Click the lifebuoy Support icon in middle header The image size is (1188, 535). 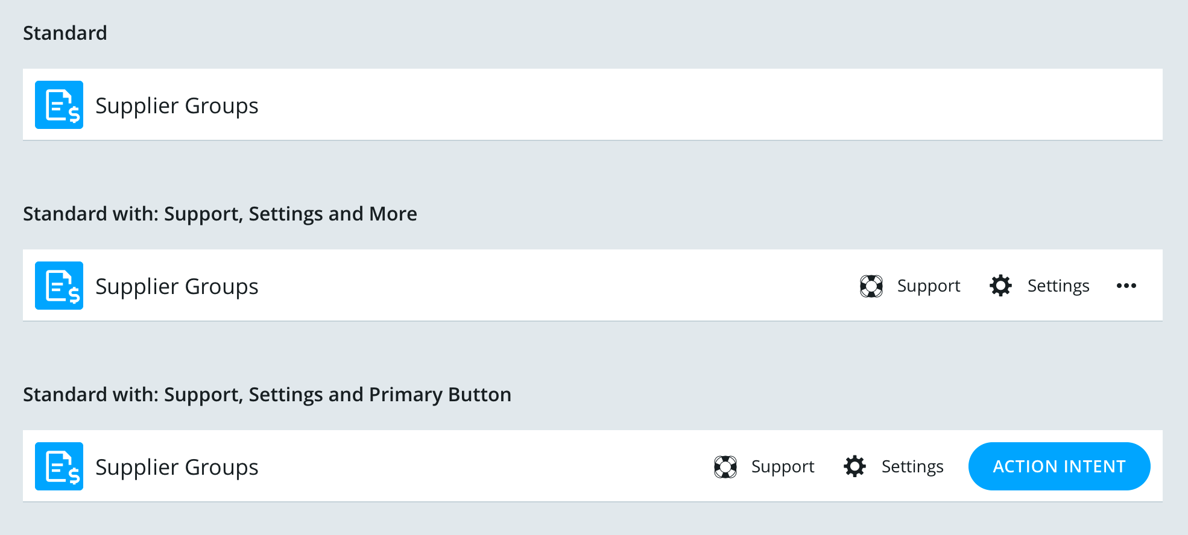click(x=871, y=286)
